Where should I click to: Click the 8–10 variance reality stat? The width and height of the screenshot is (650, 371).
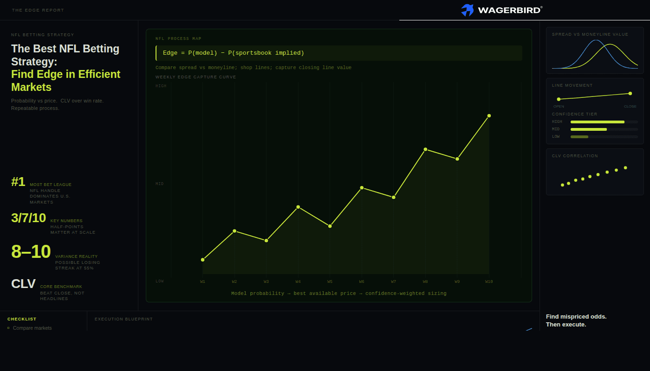coord(56,257)
